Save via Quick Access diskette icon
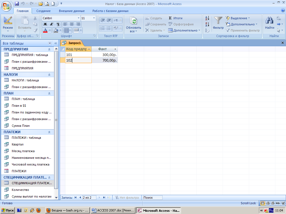Viewport: 286px width, 214px height. (x=17, y=3)
